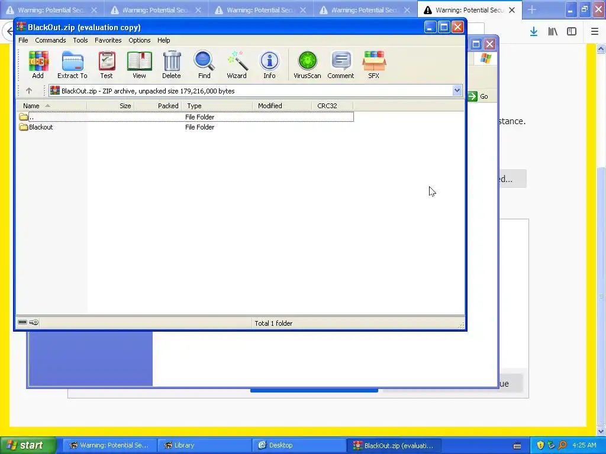Click the key password icon in the status bar
The width and height of the screenshot is (606, 454).
(x=34, y=322)
